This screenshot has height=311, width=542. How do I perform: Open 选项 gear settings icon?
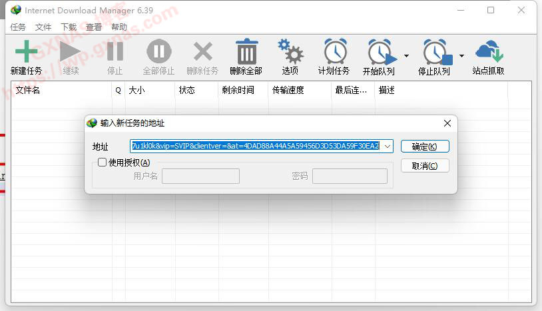pyautogui.click(x=290, y=52)
